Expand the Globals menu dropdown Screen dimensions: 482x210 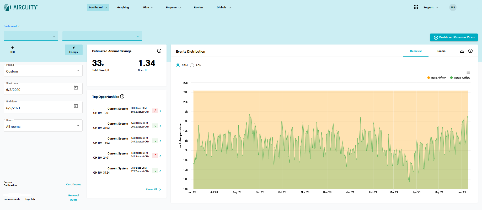point(224,8)
